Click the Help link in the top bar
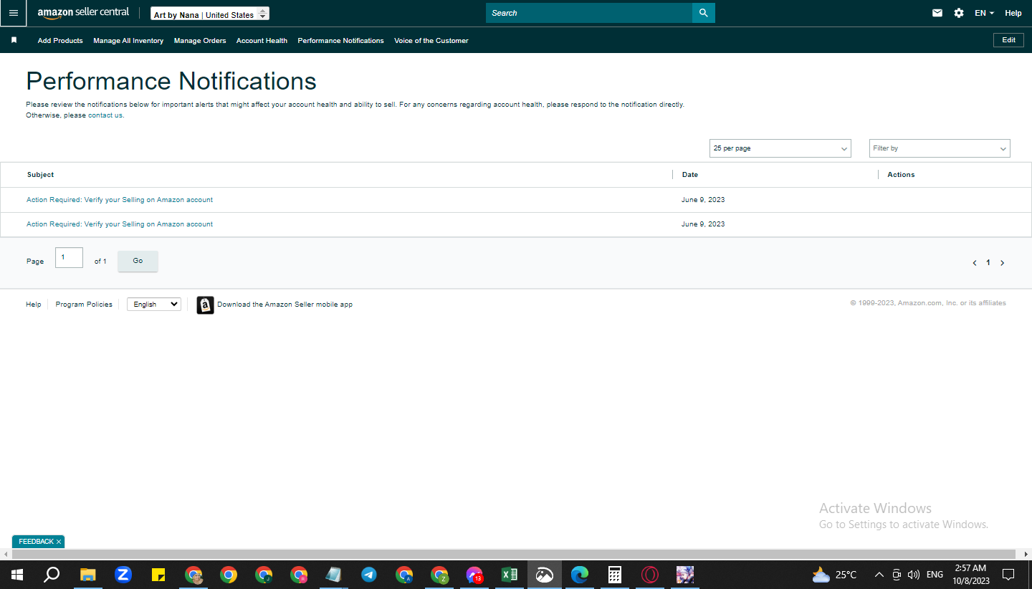The image size is (1032, 589). pos(1013,13)
